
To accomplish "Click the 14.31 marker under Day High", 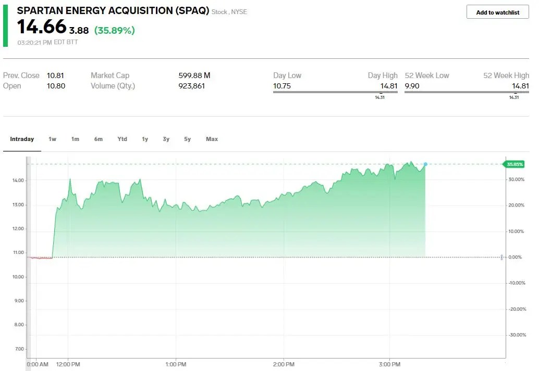I will point(380,97).
